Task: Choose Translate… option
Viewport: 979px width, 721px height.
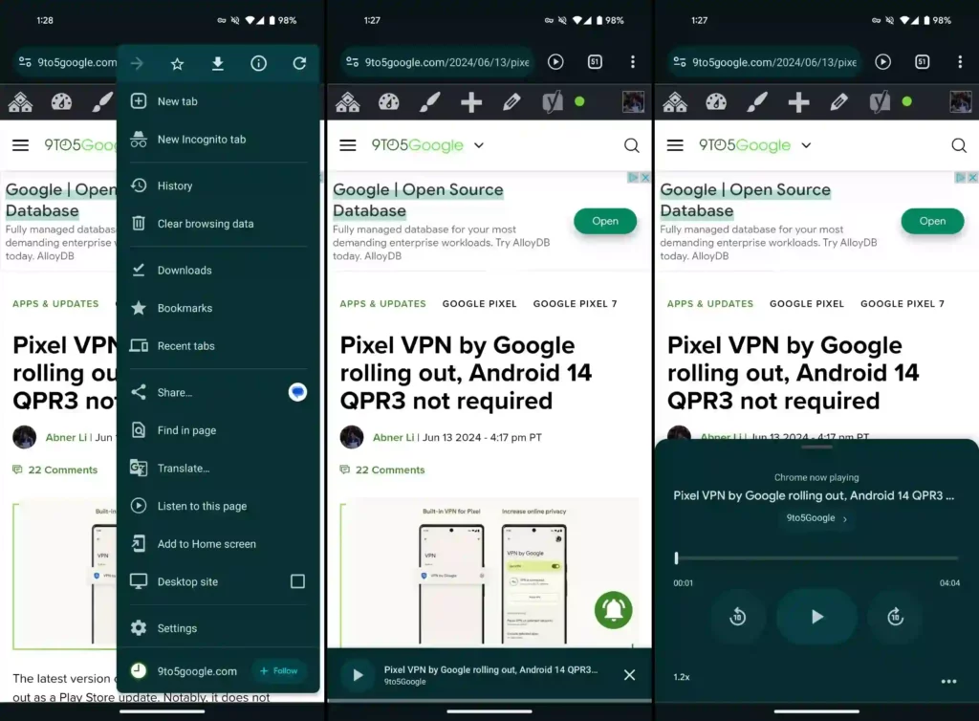Action: point(218,469)
